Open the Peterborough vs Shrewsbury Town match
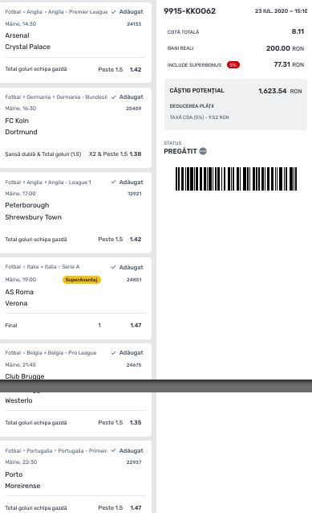The image size is (312, 513). [34, 211]
